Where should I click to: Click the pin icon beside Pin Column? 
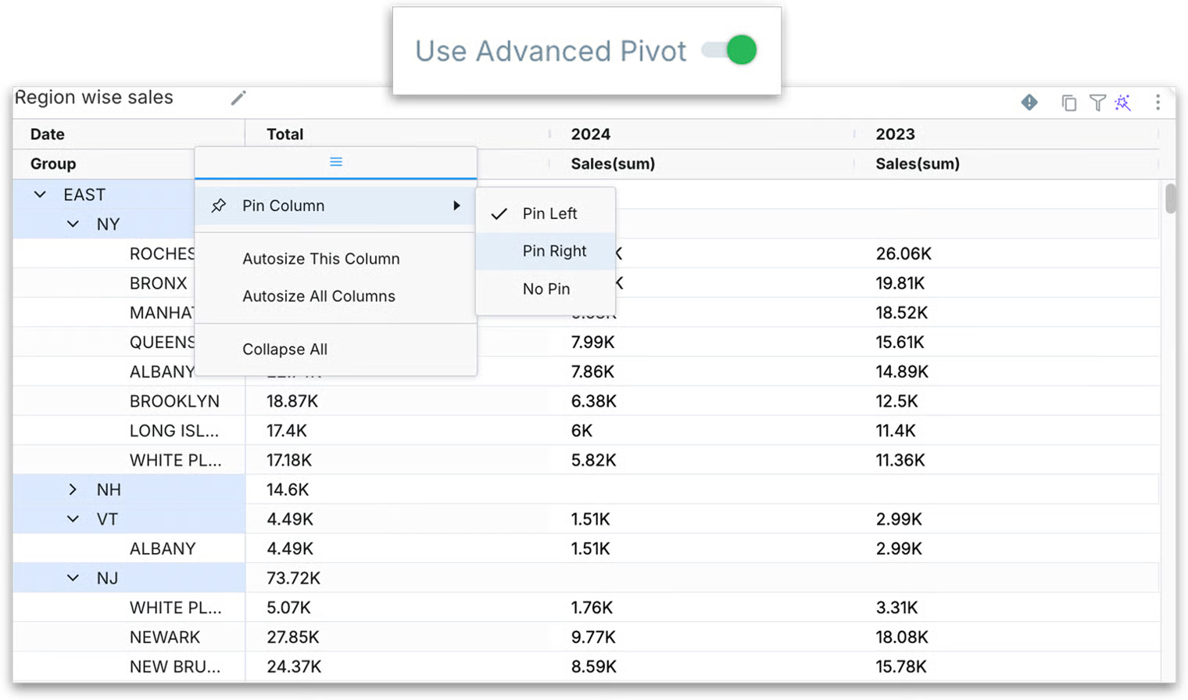pos(219,206)
